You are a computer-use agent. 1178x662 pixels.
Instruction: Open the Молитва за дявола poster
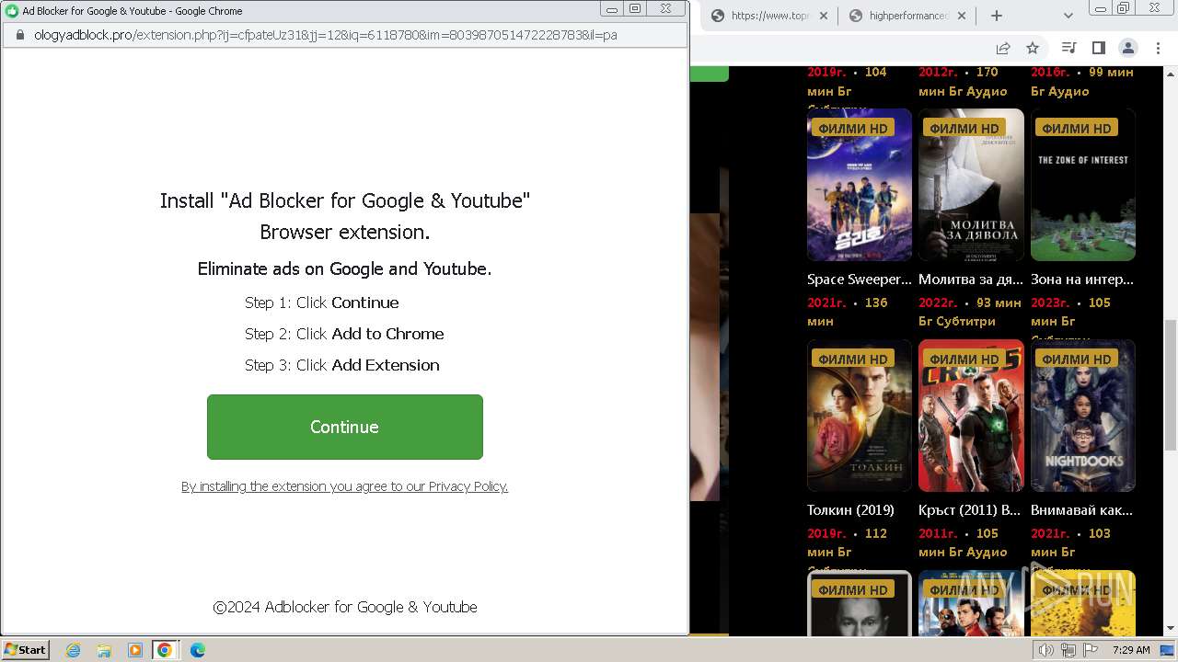click(x=971, y=185)
